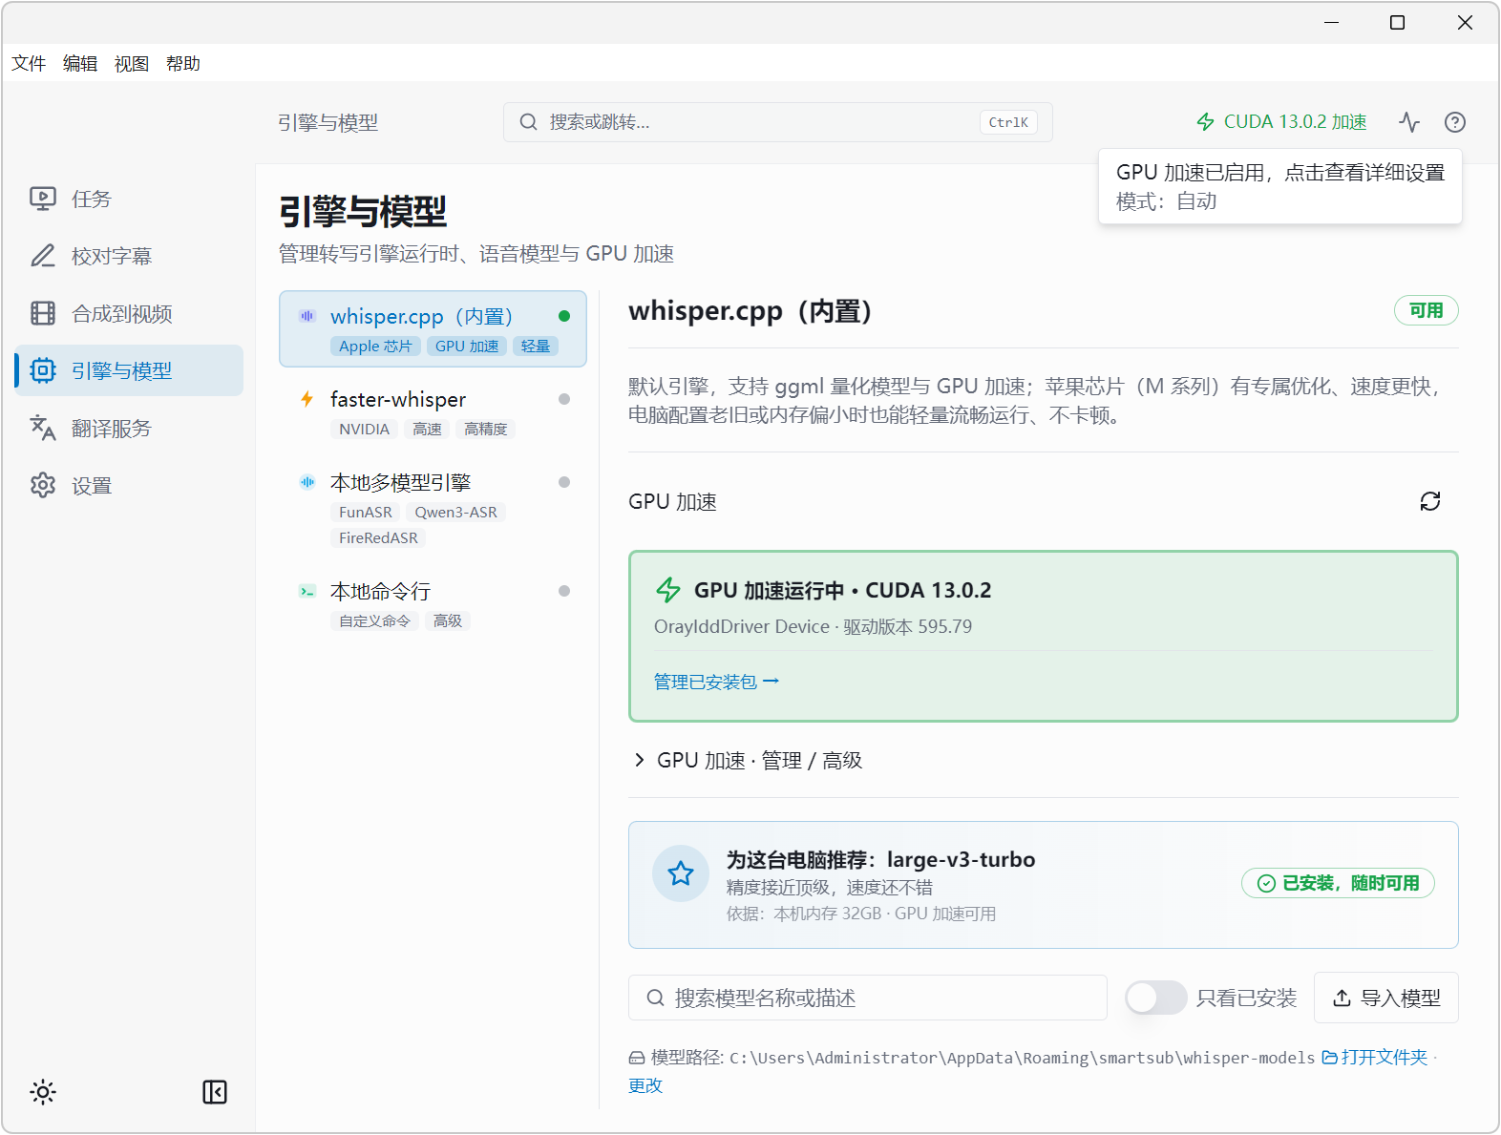This screenshot has width=1501, height=1135.
Task: Open the 设置 settings page
Action: (129, 485)
